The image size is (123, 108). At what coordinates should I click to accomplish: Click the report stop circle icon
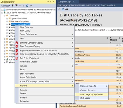(59, 9)
